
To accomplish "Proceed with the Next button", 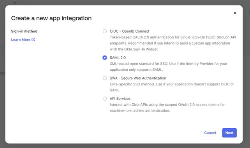I will click(229, 133).
